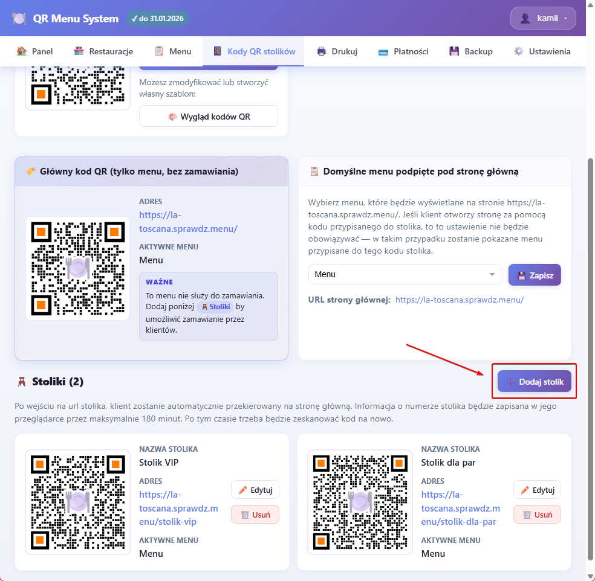The height and width of the screenshot is (581, 595).
Task: Click the house icon next to Panel
Action: [x=22, y=51]
